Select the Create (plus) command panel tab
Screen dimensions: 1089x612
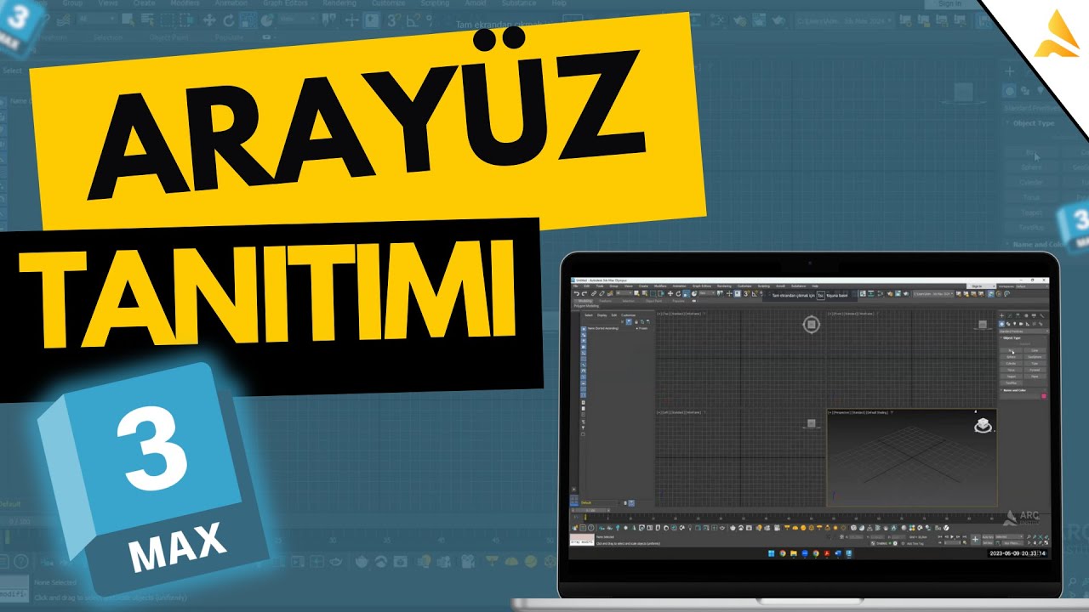click(x=1001, y=315)
